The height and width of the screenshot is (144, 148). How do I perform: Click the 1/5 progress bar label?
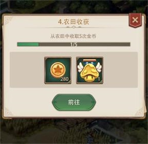pos(74,44)
